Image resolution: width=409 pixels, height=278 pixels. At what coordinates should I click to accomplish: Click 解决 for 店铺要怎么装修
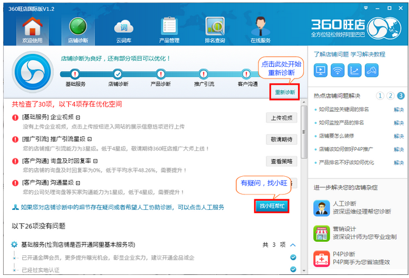(399, 136)
